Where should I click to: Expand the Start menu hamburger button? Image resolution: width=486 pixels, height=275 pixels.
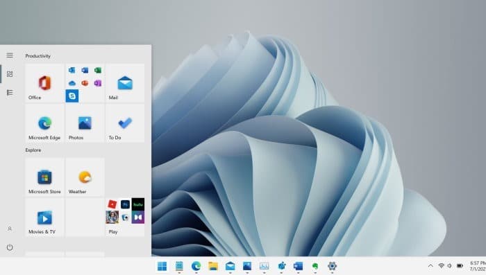click(10, 55)
